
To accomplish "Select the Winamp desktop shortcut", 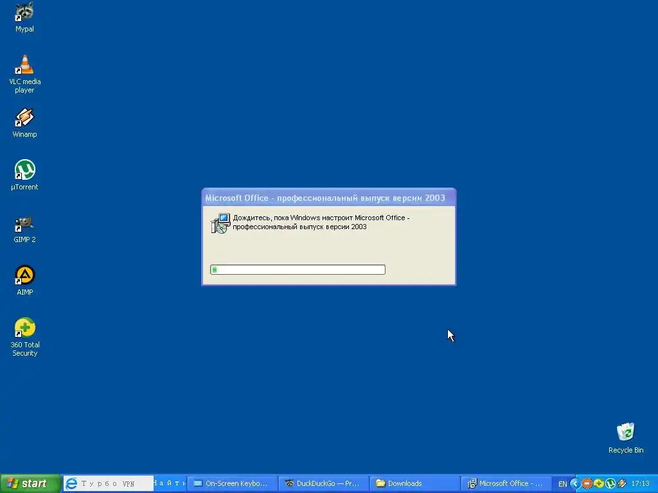I will (25, 123).
